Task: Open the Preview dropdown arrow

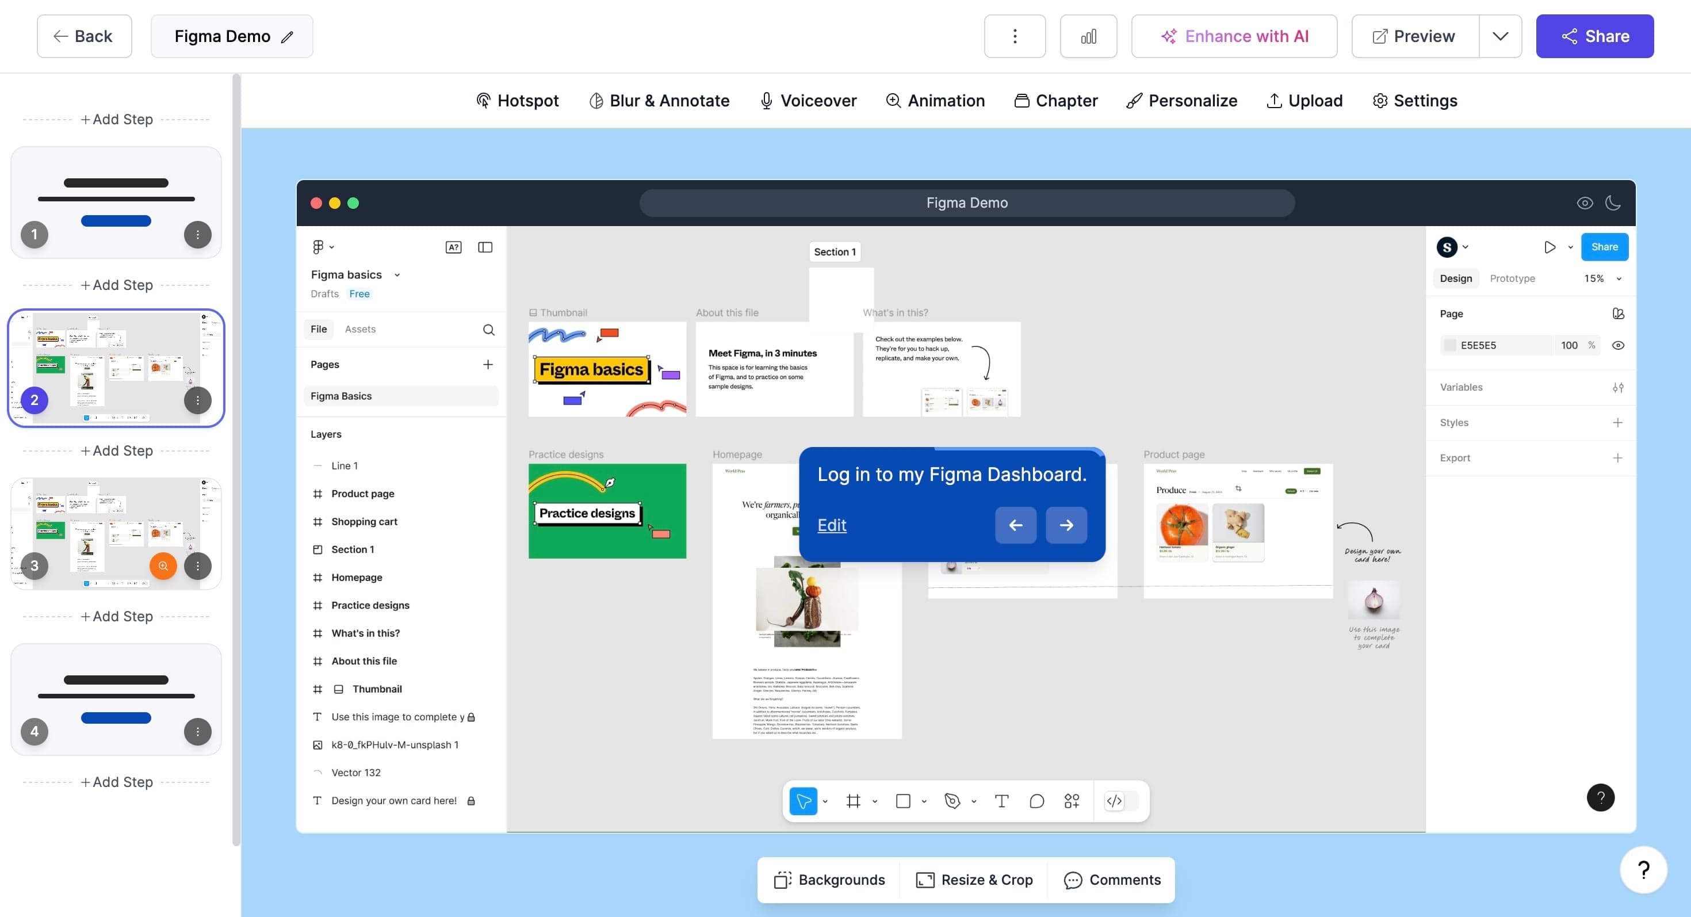Action: pyautogui.click(x=1501, y=36)
